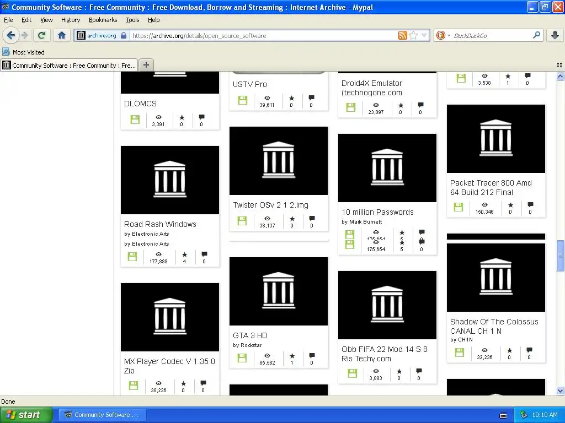The height and width of the screenshot is (423, 565).
Task: Click the 10 million Passwords thumbnail
Action: (387, 167)
